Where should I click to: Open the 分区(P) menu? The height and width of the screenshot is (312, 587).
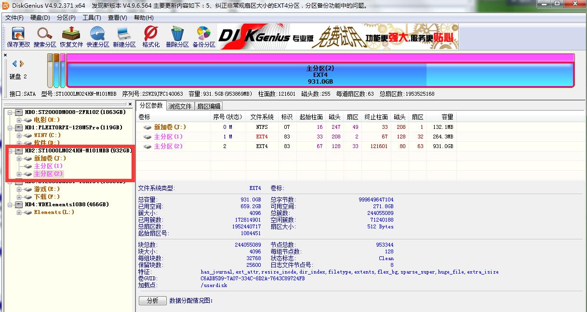pos(66,18)
